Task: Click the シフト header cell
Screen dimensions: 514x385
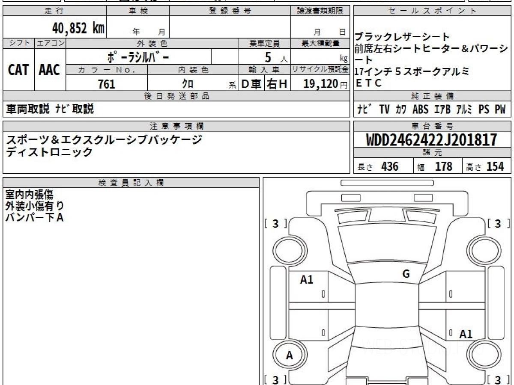Action: [18, 43]
